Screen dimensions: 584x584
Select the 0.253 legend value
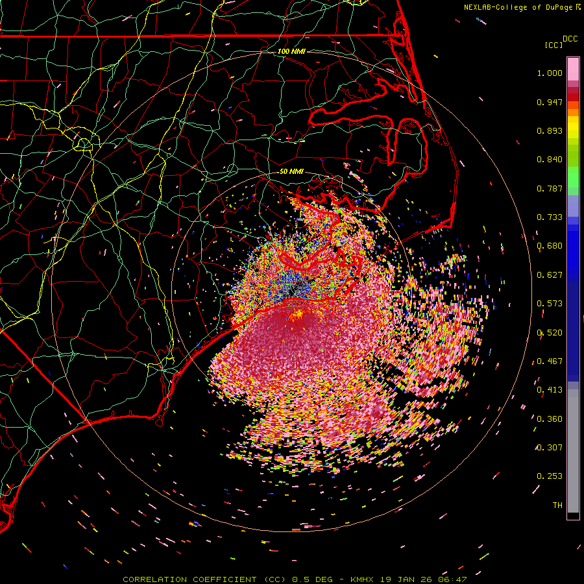(x=550, y=476)
